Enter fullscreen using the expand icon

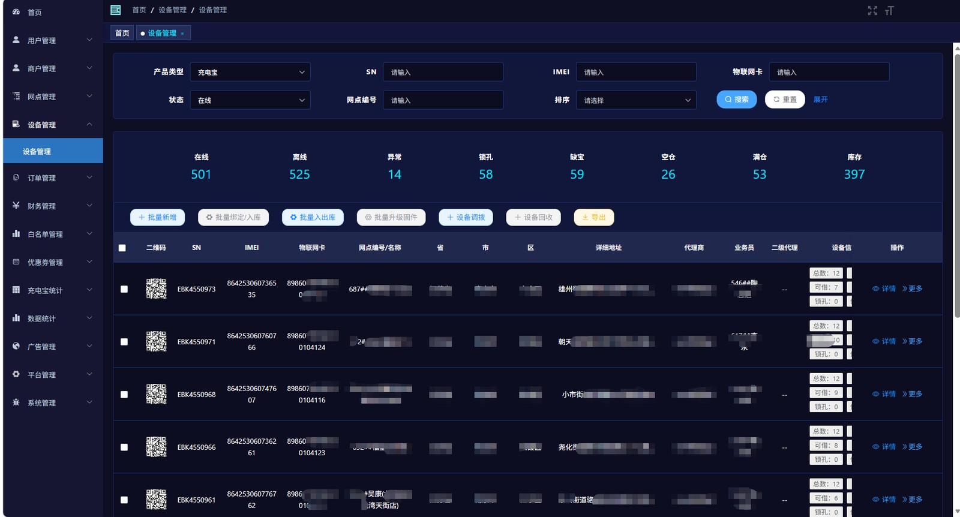(x=872, y=11)
